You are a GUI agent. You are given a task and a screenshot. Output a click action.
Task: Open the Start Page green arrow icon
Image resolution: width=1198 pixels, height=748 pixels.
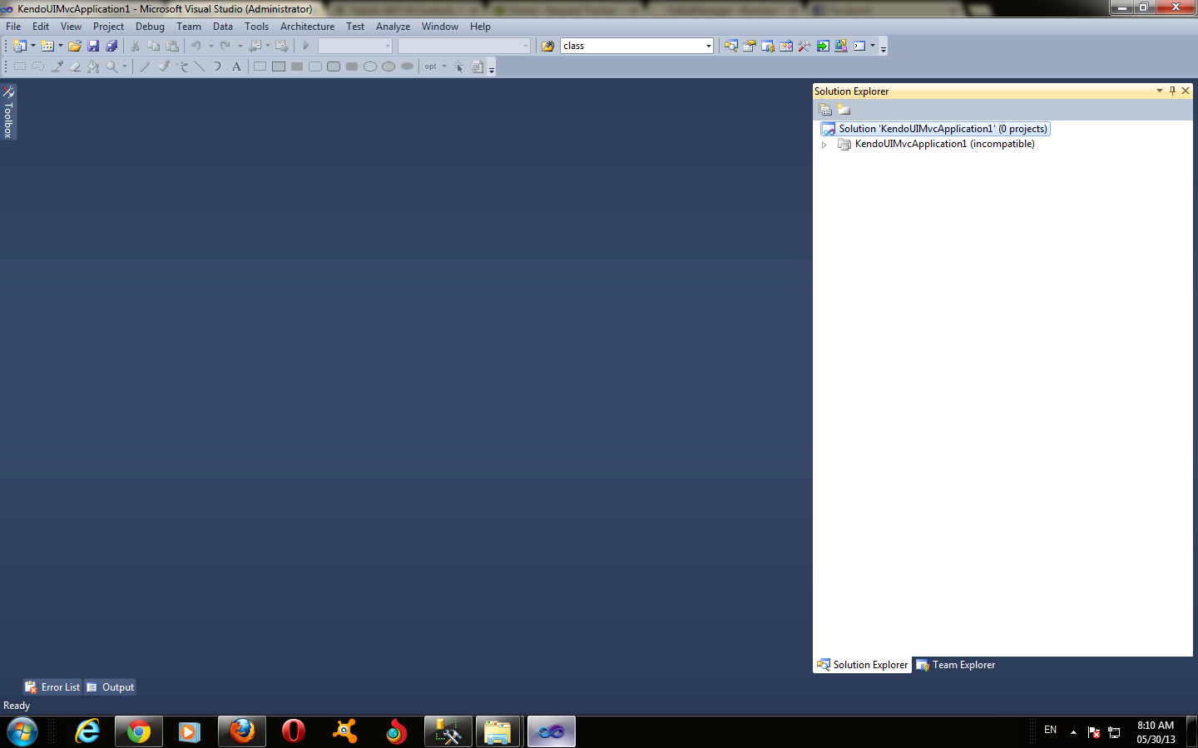(823, 46)
